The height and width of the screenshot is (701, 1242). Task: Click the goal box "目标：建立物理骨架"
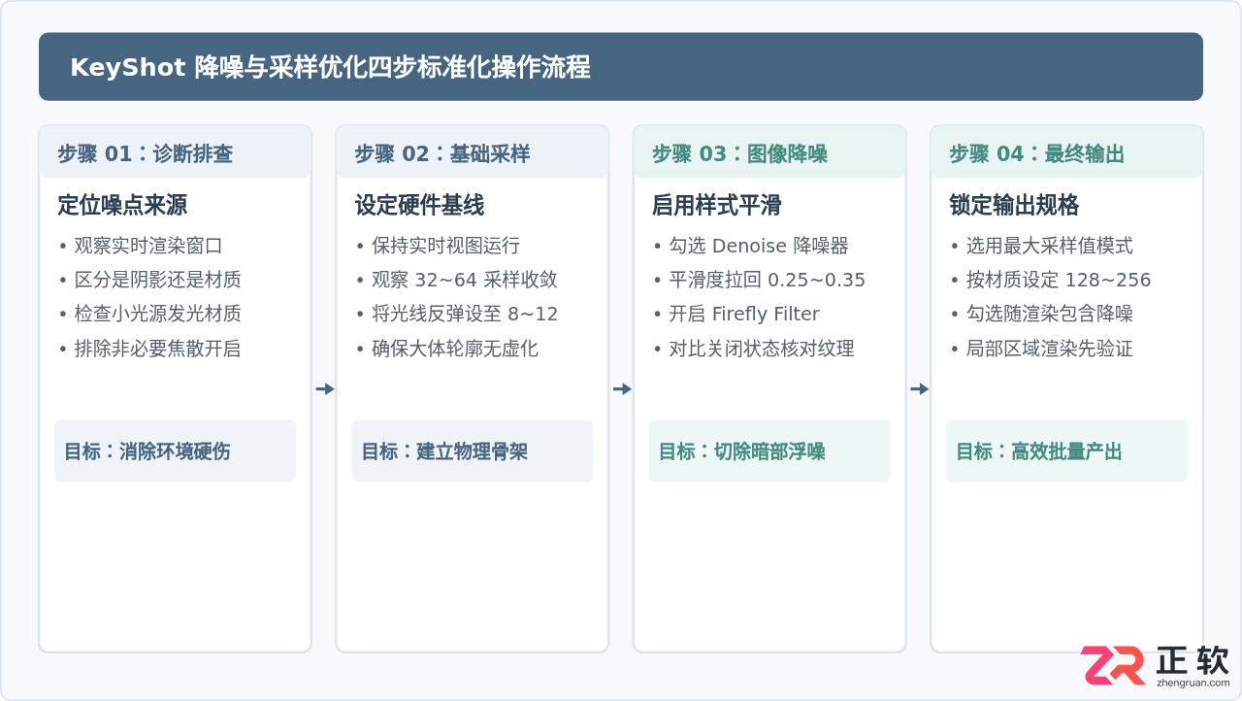[x=472, y=451]
